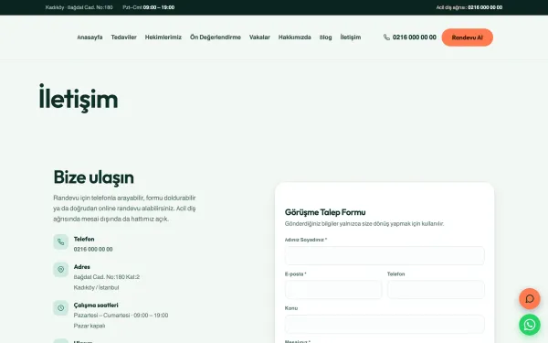The height and width of the screenshot is (343, 548).
Task: Click the İletişim page title
Action: coord(79,99)
